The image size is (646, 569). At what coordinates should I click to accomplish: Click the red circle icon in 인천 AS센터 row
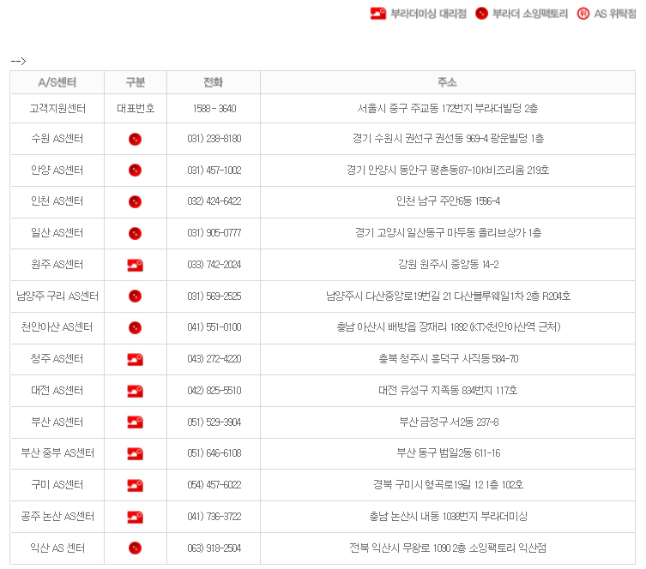[136, 201]
